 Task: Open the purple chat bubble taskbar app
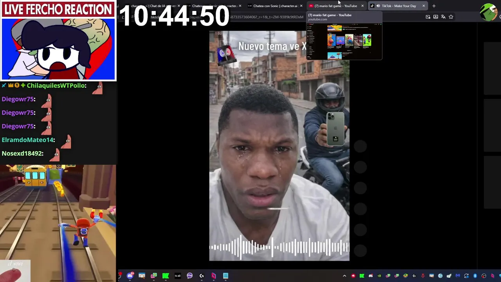coord(190,276)
